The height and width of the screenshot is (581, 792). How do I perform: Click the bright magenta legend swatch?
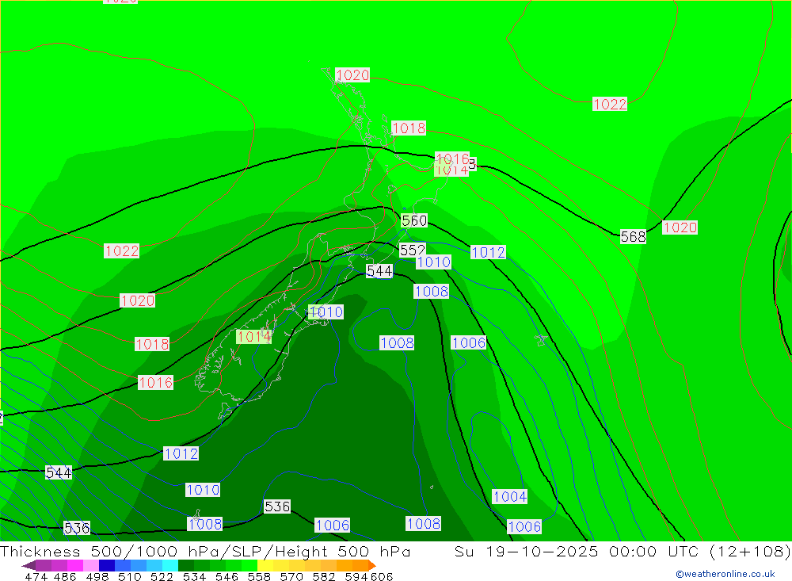74,565
